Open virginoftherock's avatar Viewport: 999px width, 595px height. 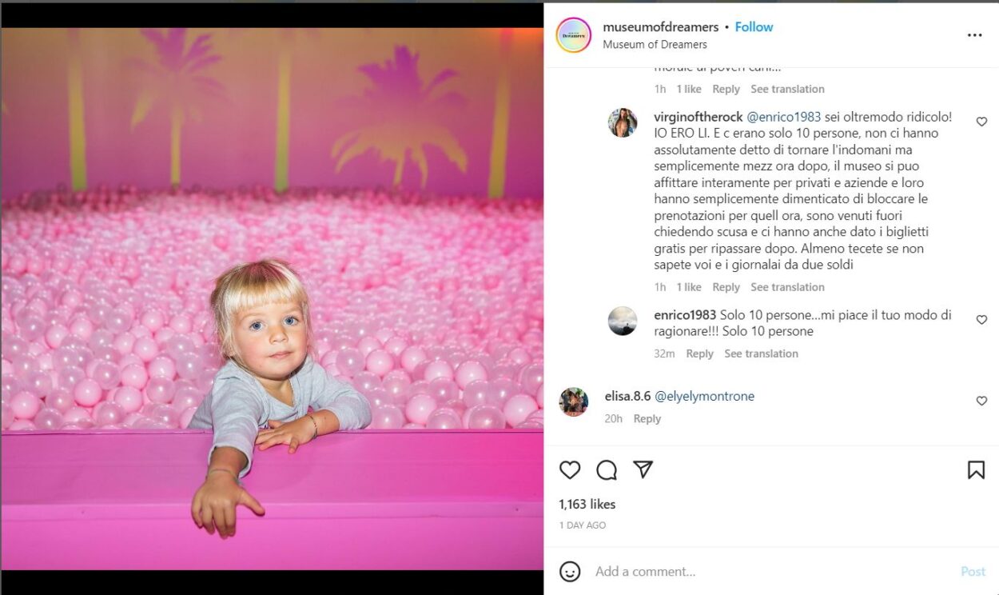tap(623, 122)
